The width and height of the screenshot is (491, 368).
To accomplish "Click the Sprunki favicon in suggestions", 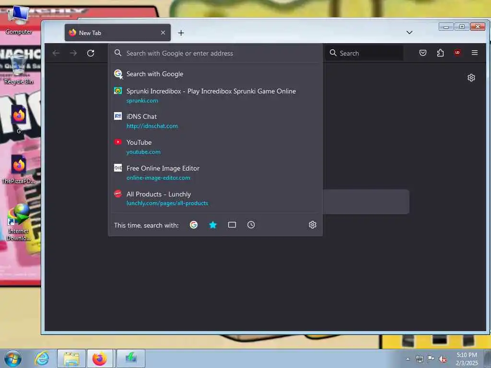I will [118, 91].
